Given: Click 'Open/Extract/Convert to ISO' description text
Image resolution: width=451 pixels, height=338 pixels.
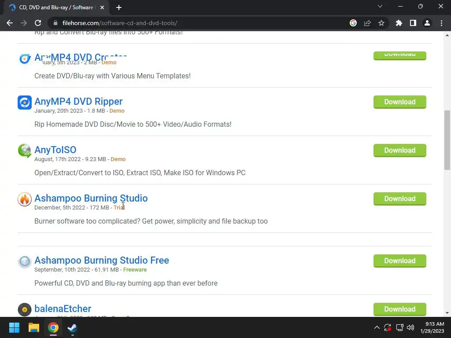Looking at the screenshot, I should click(140, 173).
